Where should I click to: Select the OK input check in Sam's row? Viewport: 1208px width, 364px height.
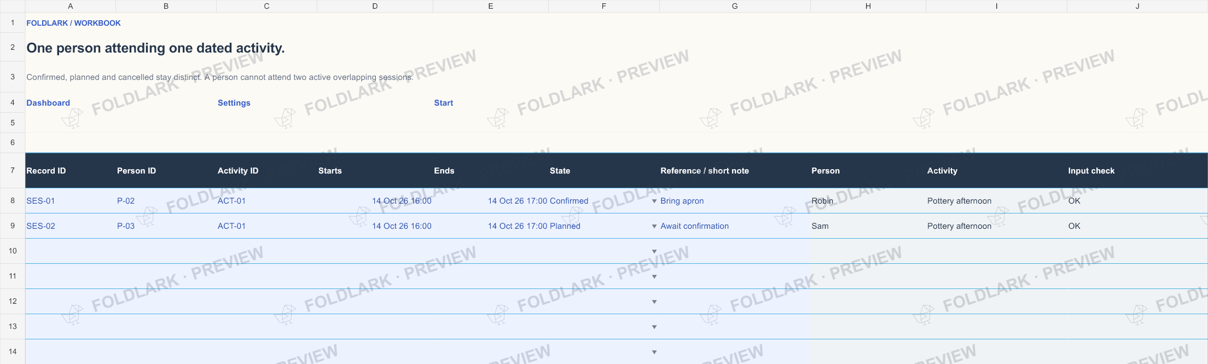click(1137, 226)
